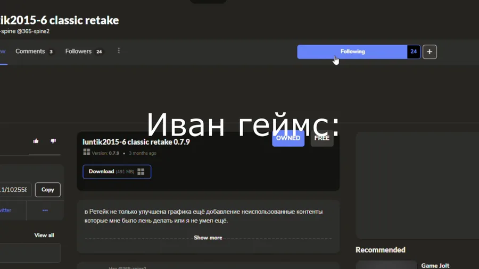Open the Game Jolt recommended item
This screenshot has height=269, width=479.
point(435,266)
